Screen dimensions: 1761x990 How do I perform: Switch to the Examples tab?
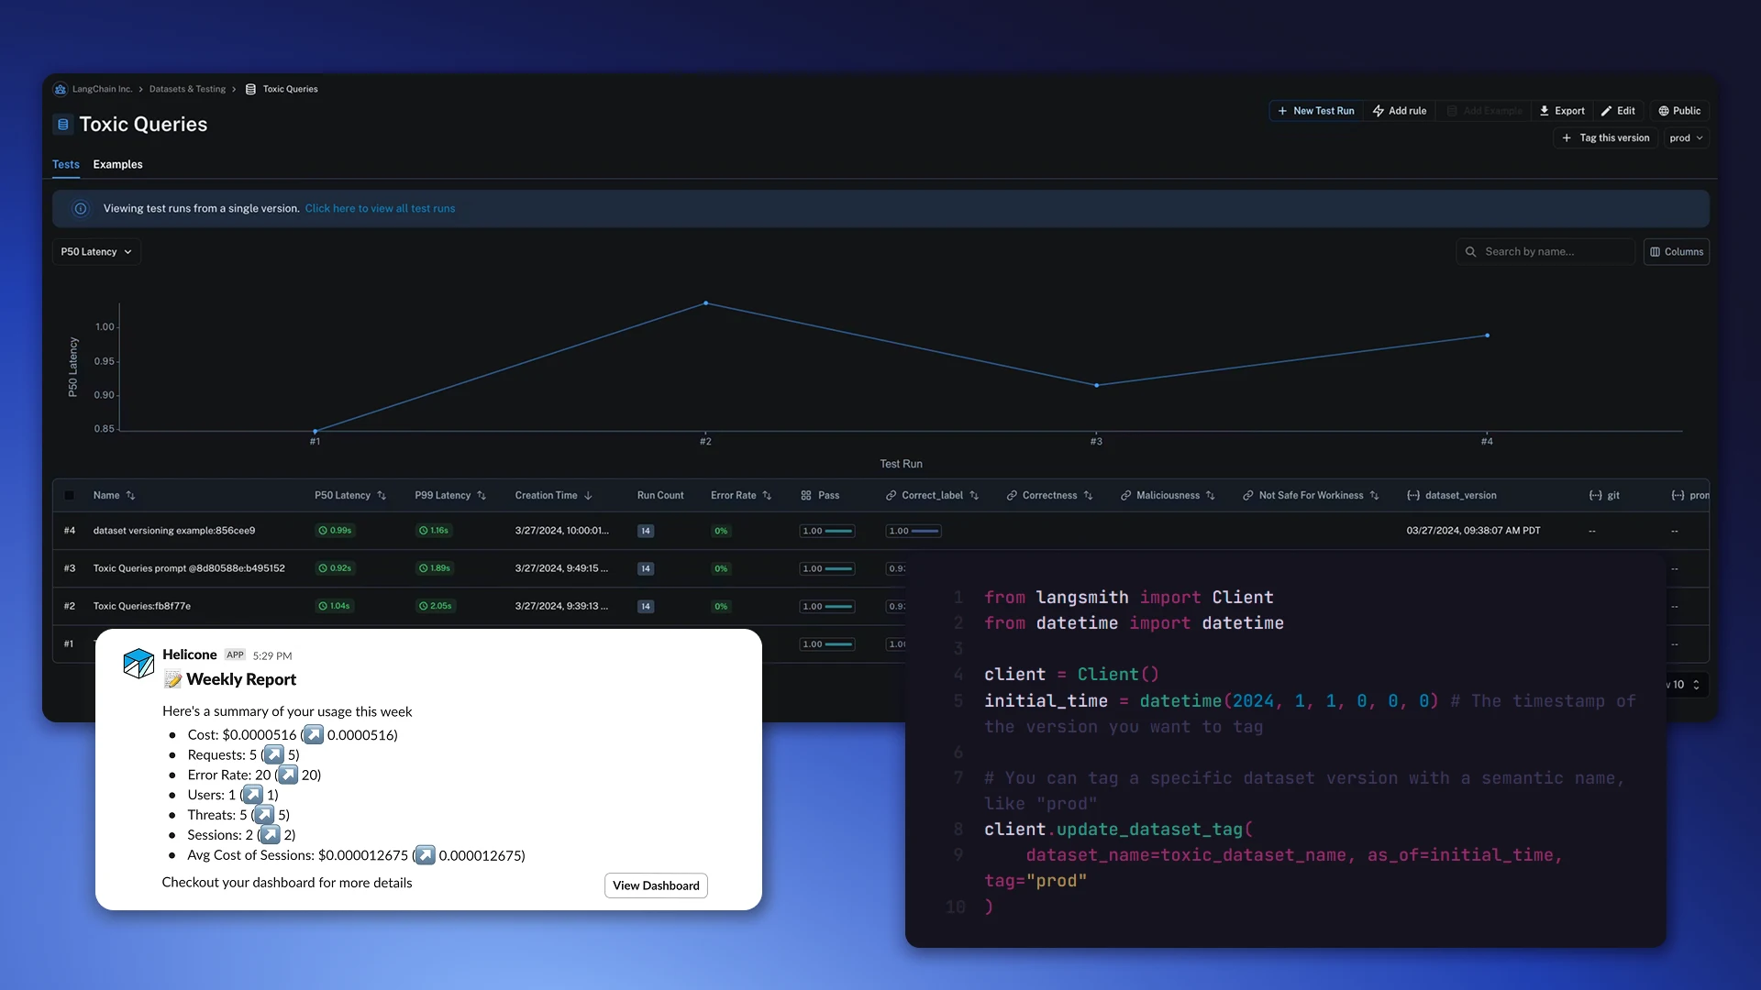point(117,164)
